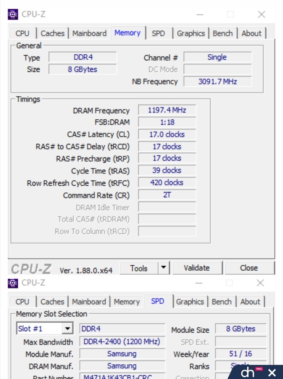The height and width of the screenshot is (379, 283).
Task: Click the tRCD 17 clocks value
Action: (x=167, y=147)
